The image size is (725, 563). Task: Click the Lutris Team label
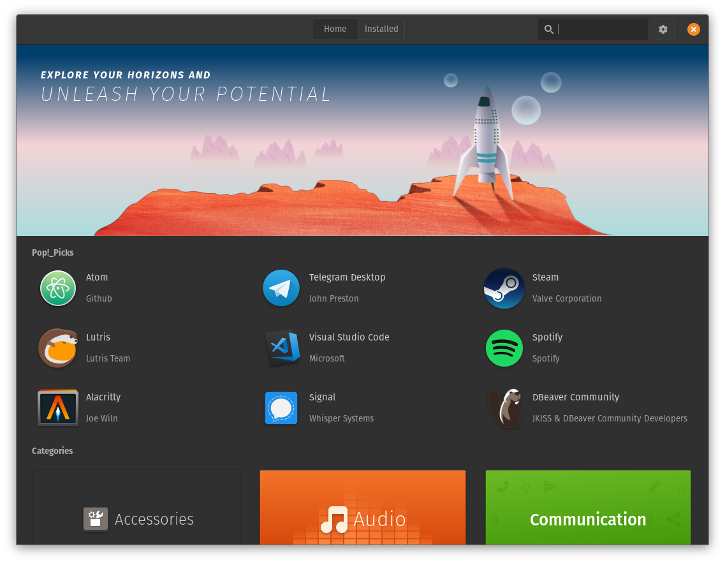(x=108, y=358)
